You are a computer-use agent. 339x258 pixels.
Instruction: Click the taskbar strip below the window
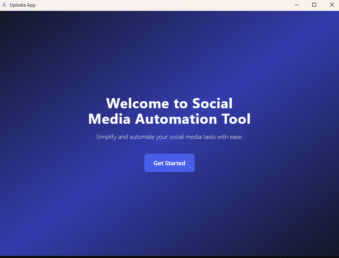pos(169,256)
